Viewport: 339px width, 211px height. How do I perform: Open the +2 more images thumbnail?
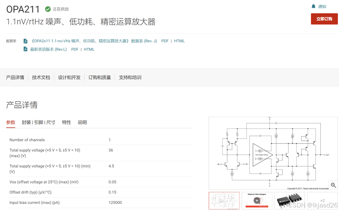tap(323, 200)
